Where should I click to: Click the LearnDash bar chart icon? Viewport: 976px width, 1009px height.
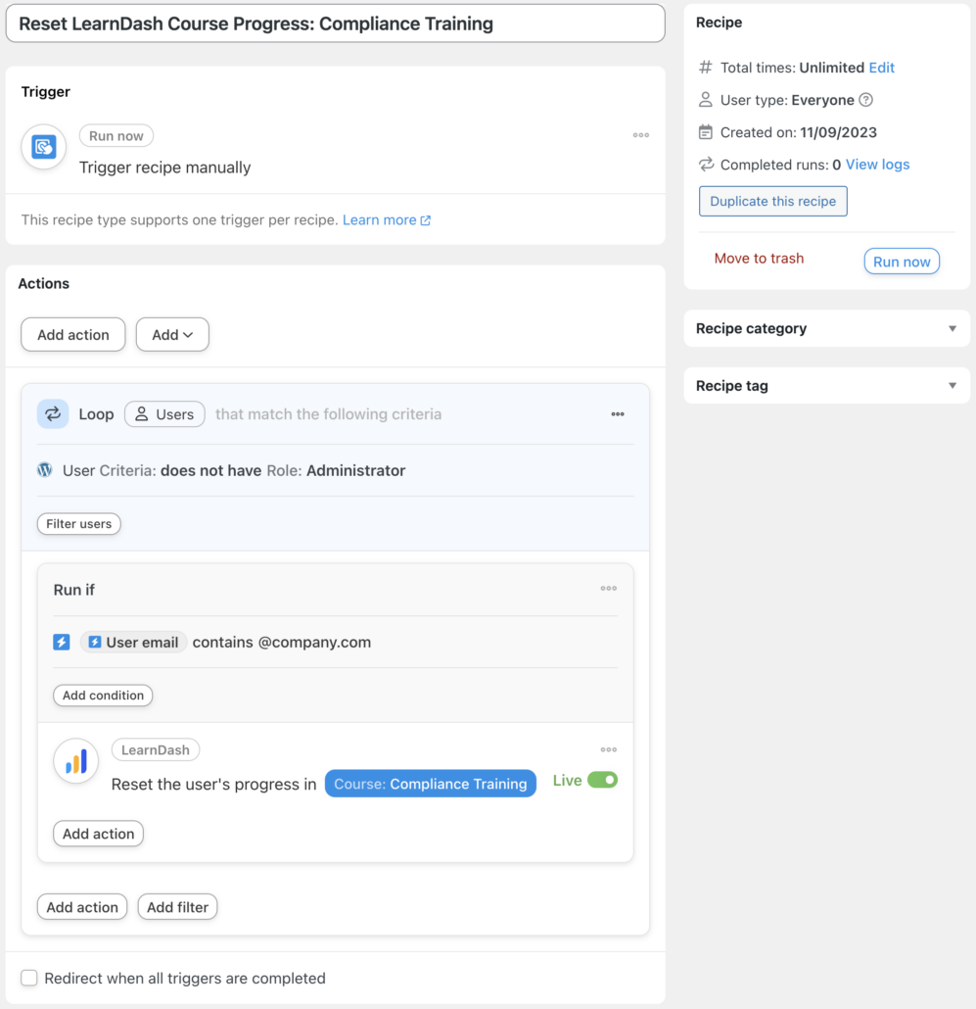[x=75, y=761]
